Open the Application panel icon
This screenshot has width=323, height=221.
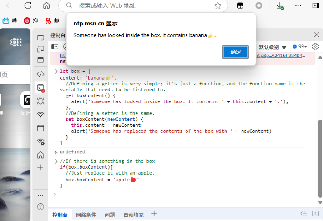(x=40, y=128)
